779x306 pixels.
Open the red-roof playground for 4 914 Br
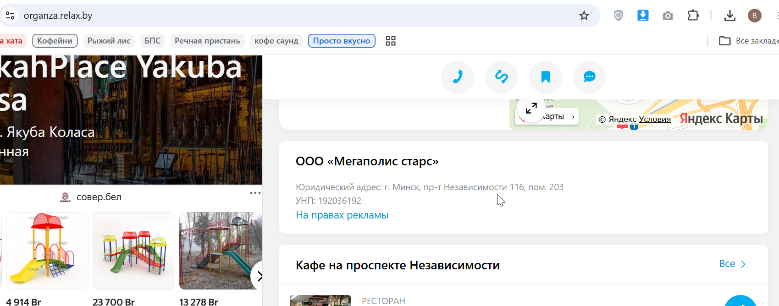coord(47,251)
